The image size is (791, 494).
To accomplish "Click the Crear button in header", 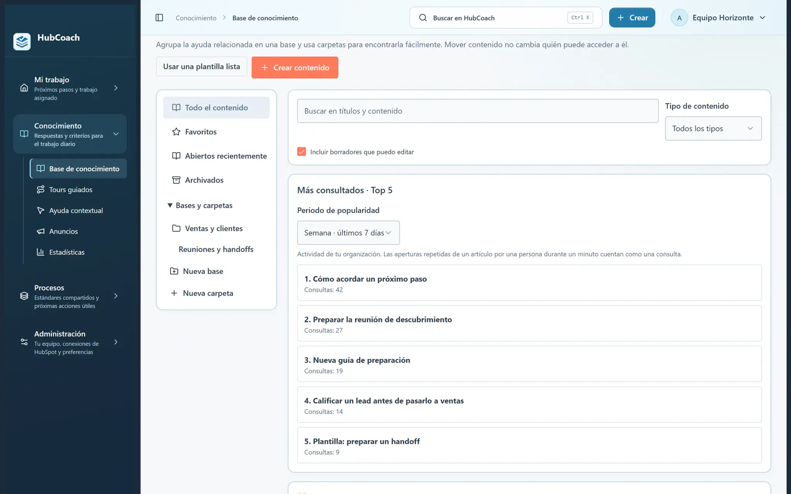I will tap(632, 18).
